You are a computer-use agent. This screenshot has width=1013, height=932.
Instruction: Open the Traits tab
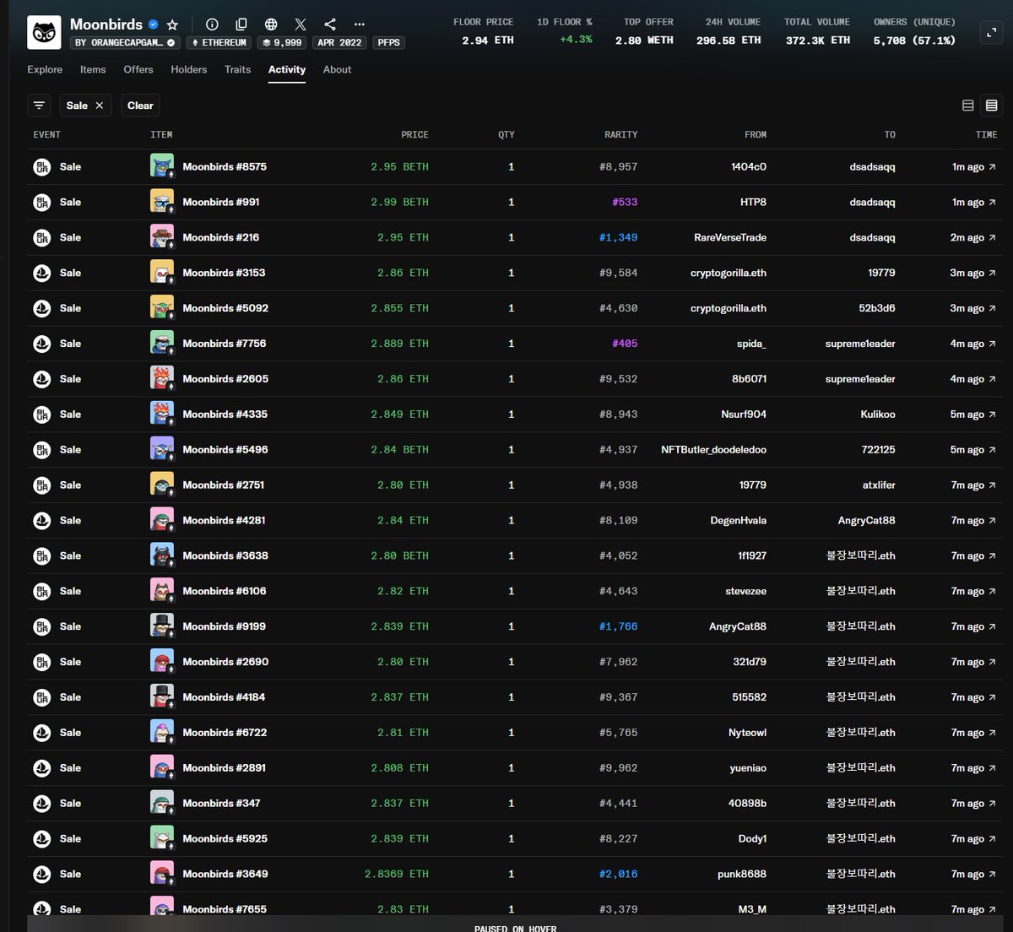pos(238,69)
